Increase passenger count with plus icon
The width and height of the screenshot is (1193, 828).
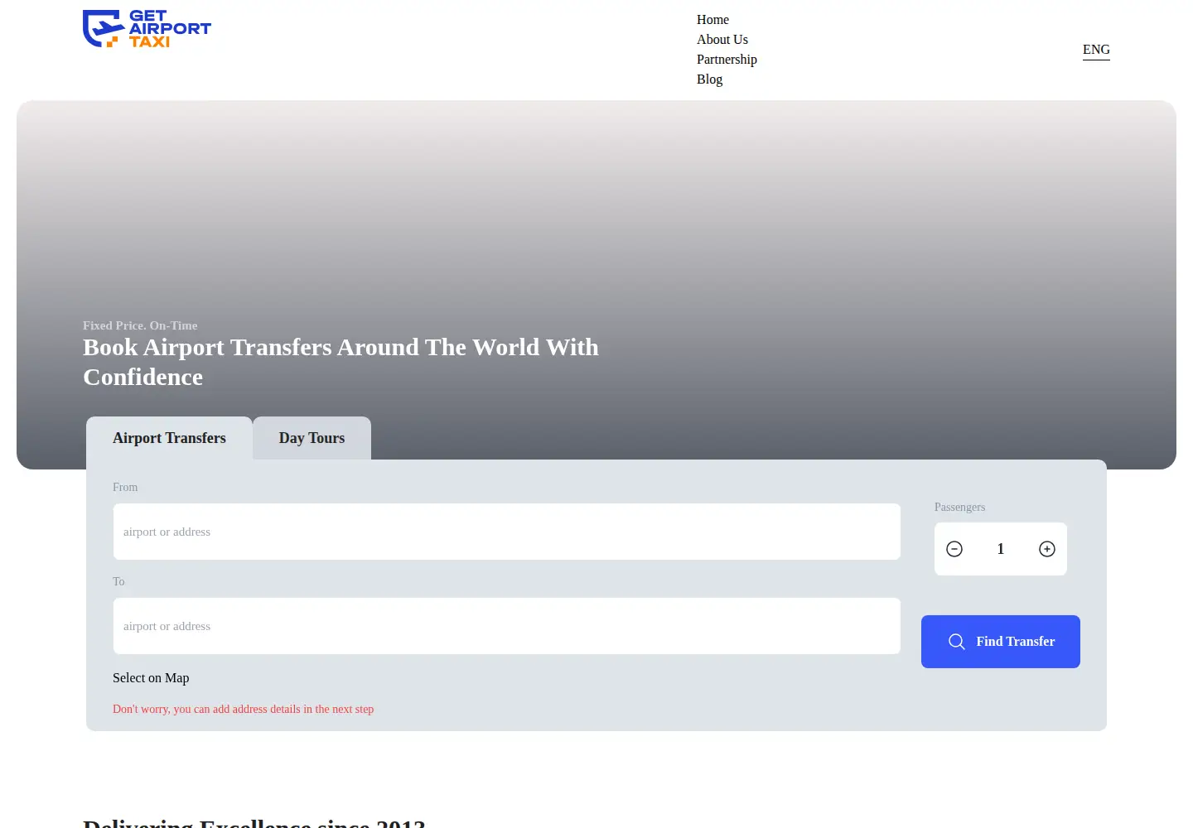click(1047, 549)
